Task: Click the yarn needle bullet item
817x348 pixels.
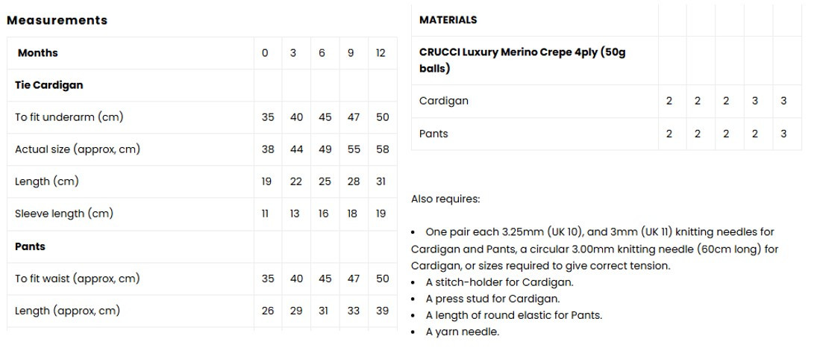Action: pyautogui.click(x=463, y=332)
